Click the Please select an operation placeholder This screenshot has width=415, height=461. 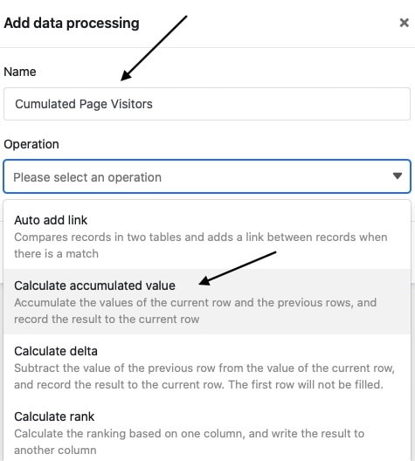[x=87, y=177]
